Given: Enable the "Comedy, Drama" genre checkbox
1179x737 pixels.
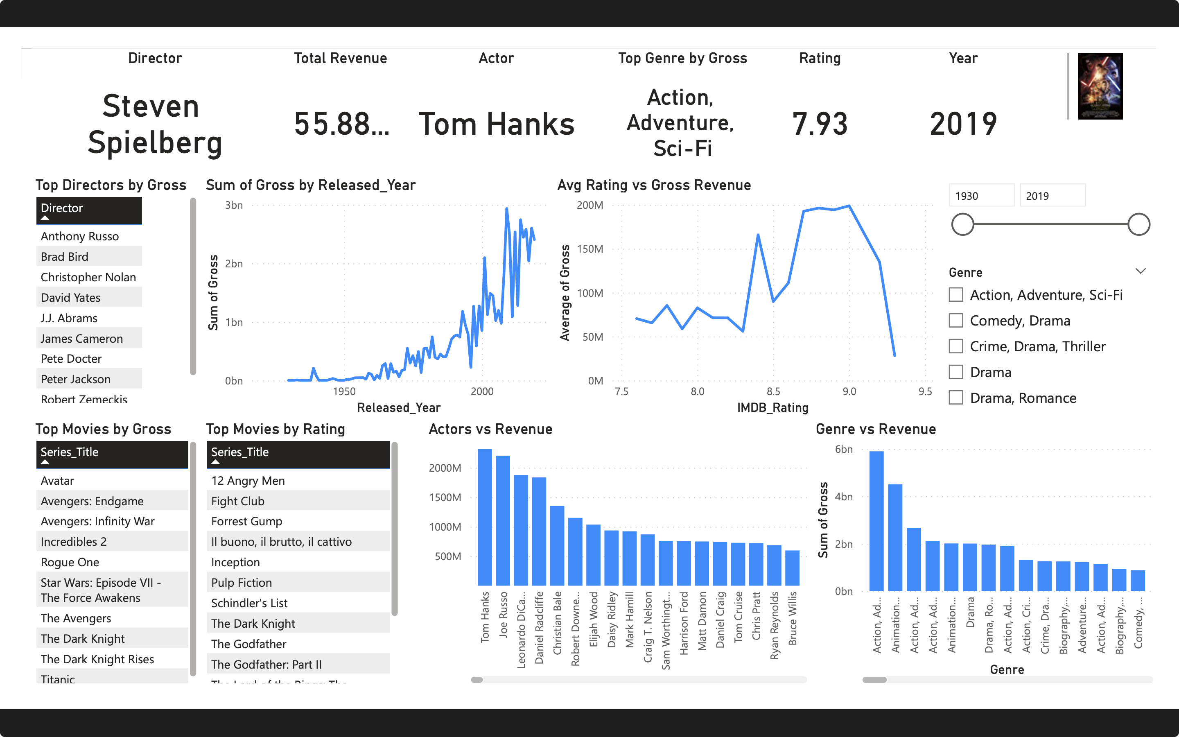Looking at the screenshot, I should click(x=956, y=320).
